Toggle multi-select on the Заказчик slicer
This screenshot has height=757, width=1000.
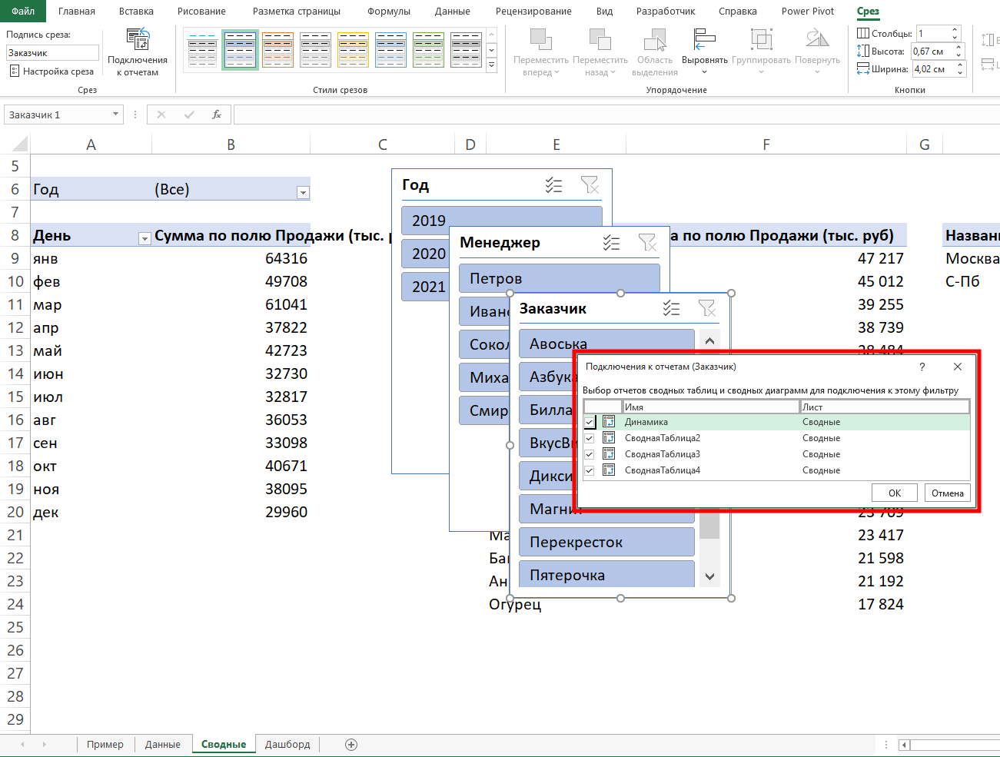click(671, 309)
